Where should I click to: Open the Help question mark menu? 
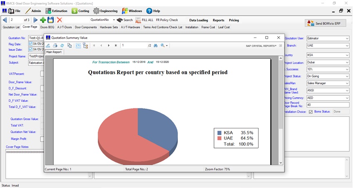pyautogui.click(x=153, y=11)
